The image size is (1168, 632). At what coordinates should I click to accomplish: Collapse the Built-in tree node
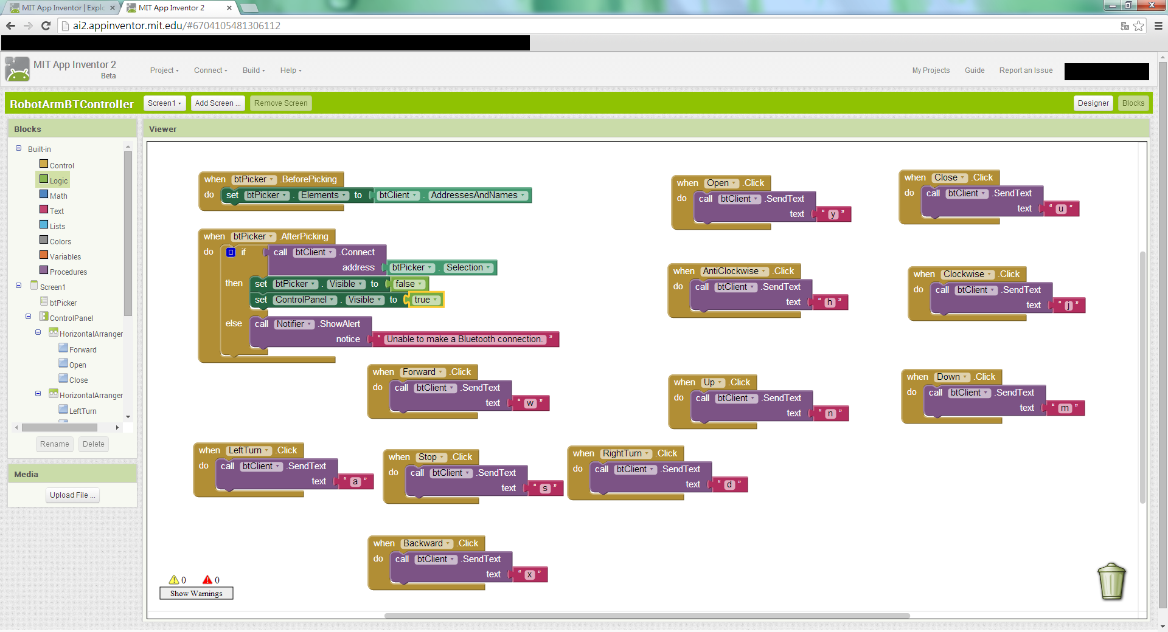[x=18, y=148]
